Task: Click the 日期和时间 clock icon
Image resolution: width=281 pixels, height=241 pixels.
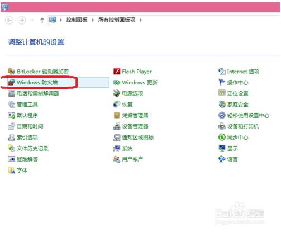Action: tap(11, 126)
